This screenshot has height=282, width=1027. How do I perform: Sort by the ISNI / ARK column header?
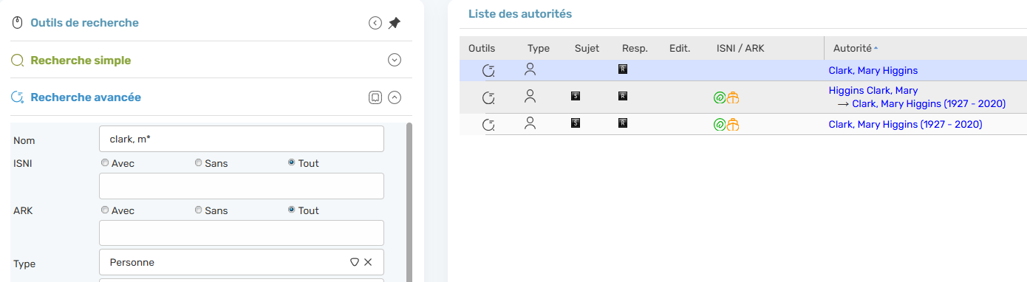tap(740, 48)
